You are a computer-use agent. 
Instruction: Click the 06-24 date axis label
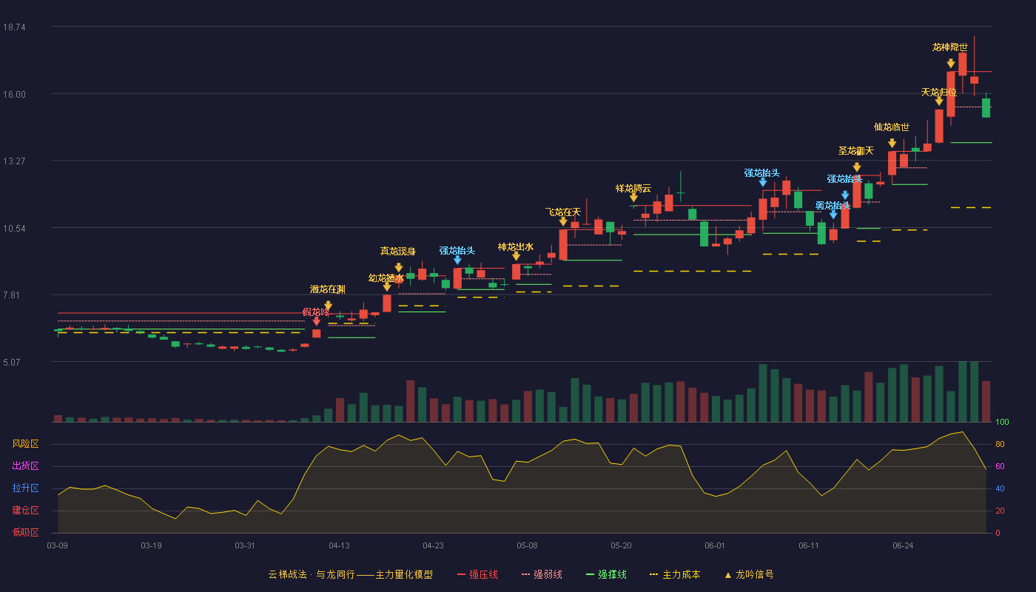[904, 545]
